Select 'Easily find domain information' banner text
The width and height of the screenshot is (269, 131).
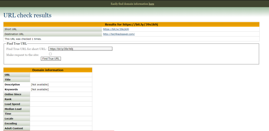pyautogui.click(x=129, y=4)
